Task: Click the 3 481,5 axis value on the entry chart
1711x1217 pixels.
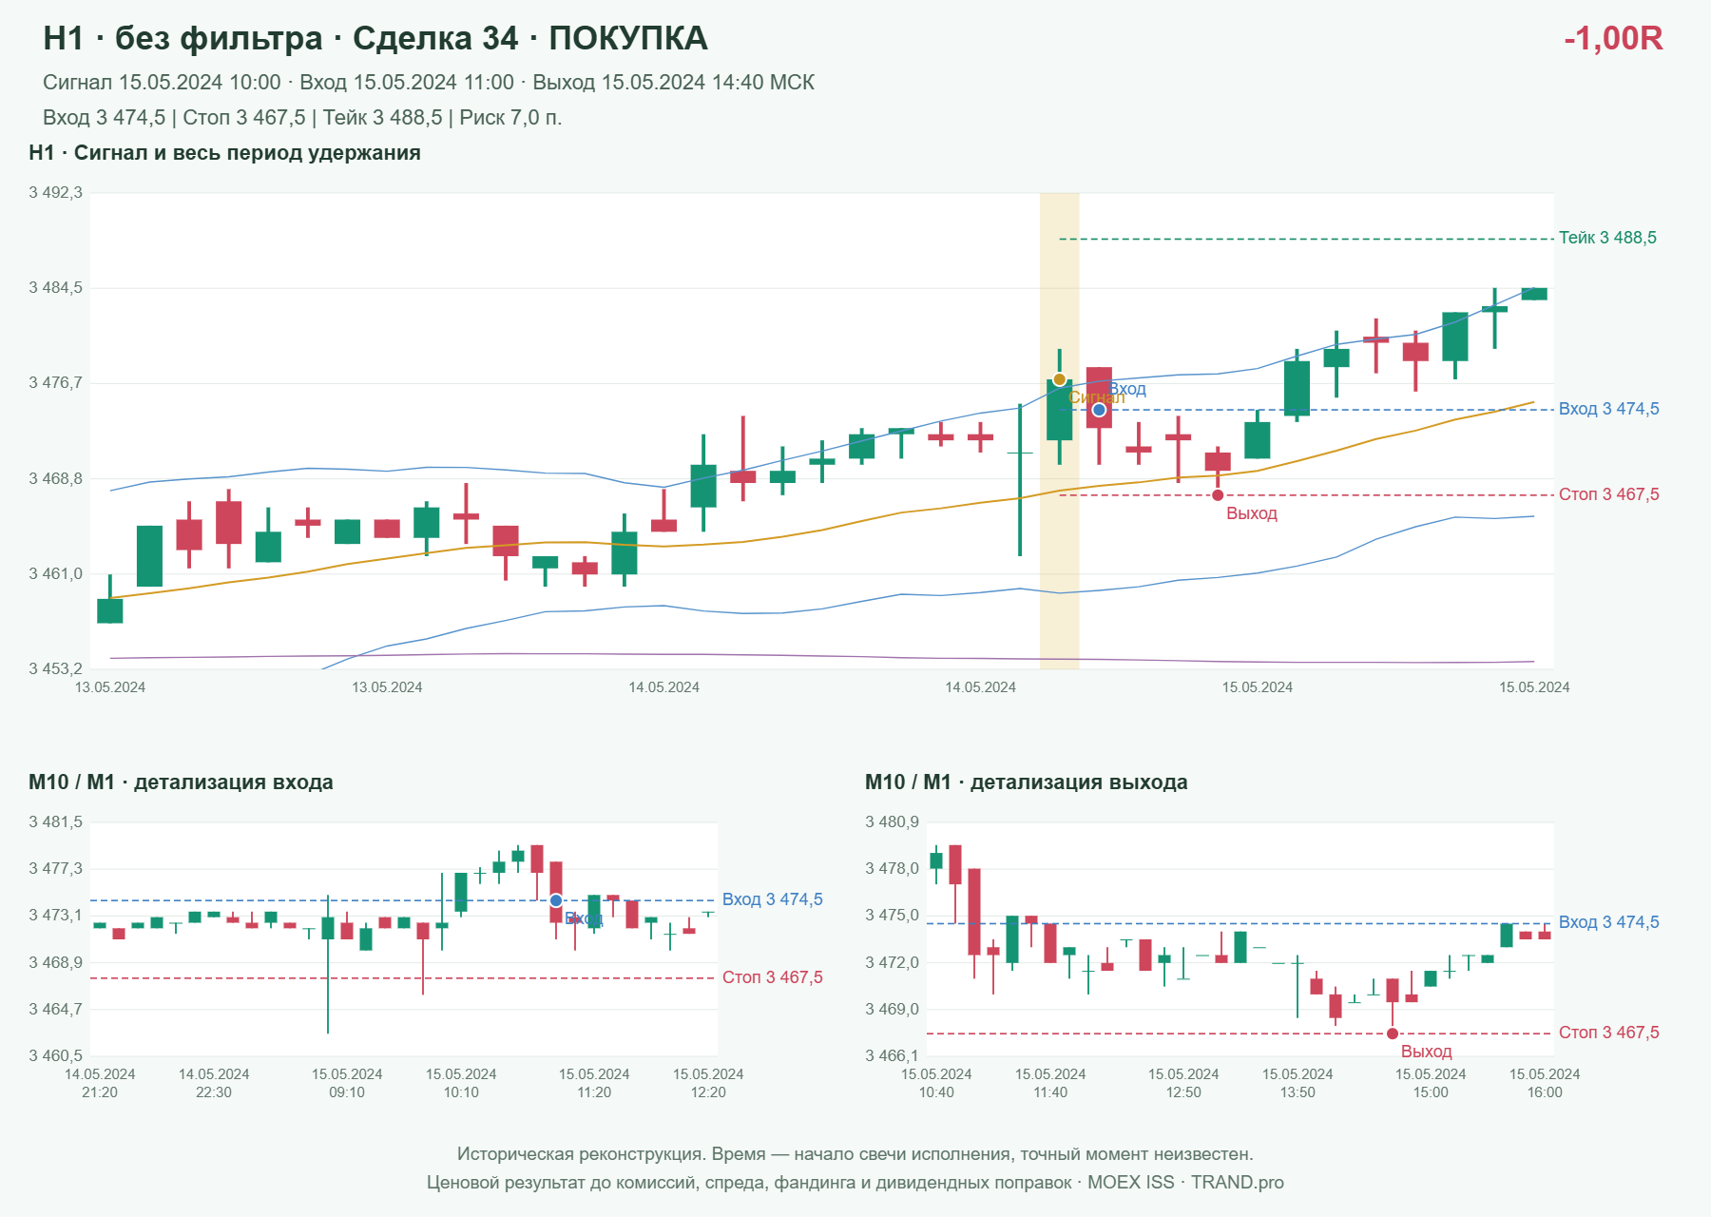Action: [x=55, y=822]
